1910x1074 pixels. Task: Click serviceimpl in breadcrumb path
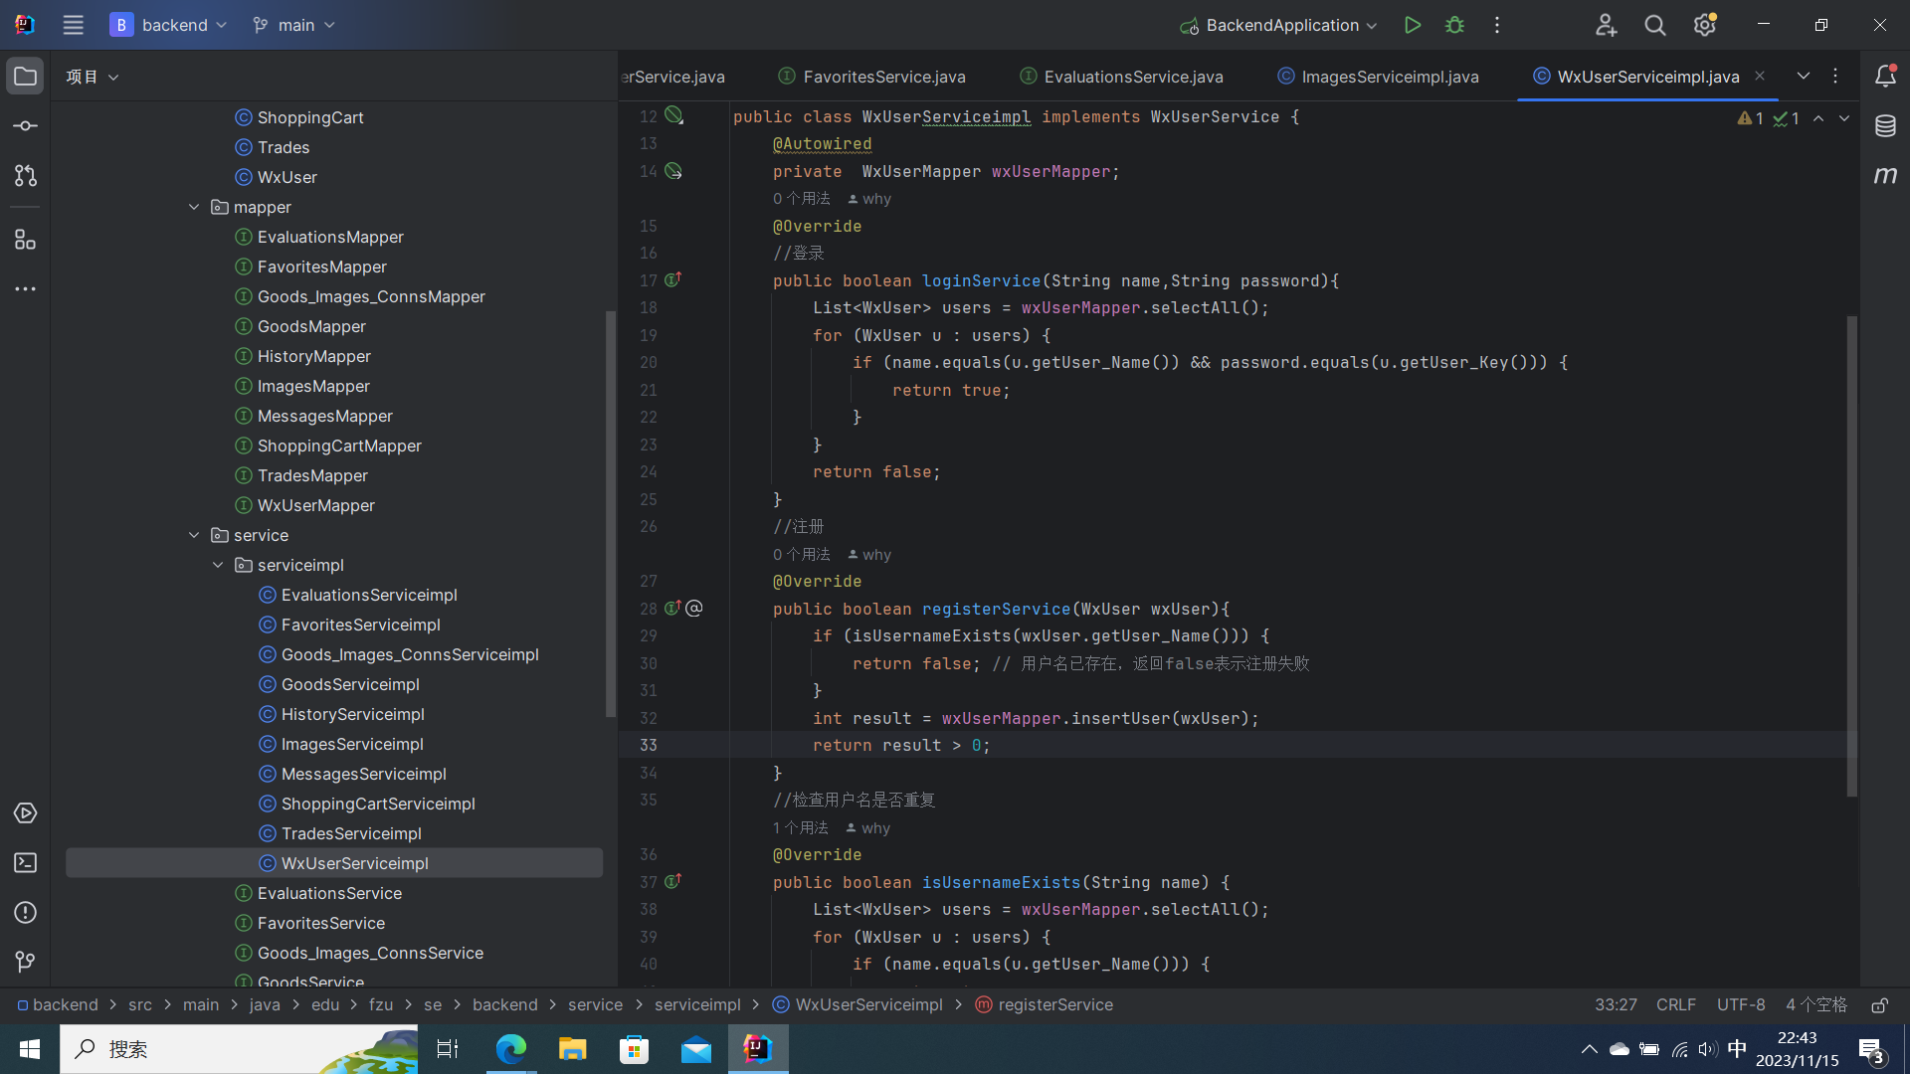click(697, 1005)
